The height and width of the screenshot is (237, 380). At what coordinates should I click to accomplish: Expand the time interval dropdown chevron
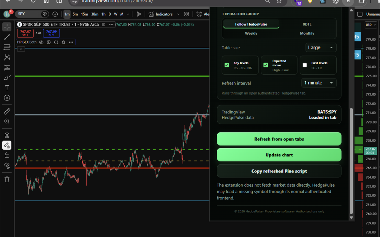tap(128, 14)
